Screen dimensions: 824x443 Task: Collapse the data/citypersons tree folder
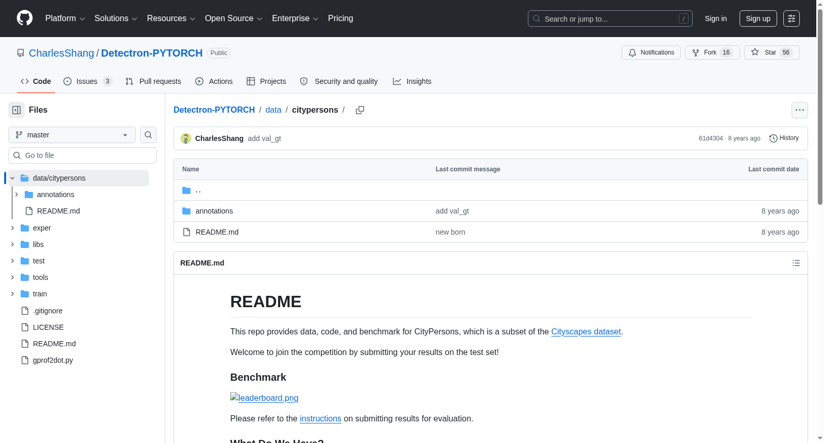pos(12,178)
